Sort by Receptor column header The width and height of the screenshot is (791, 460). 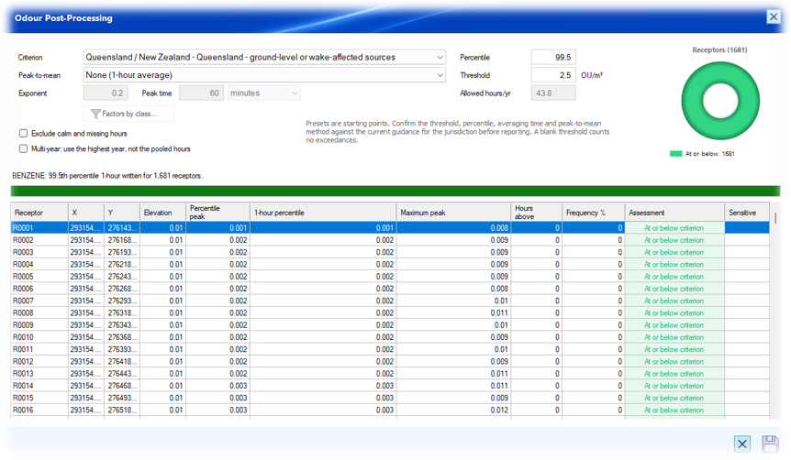pyautogui.click(x=39, y=212)
